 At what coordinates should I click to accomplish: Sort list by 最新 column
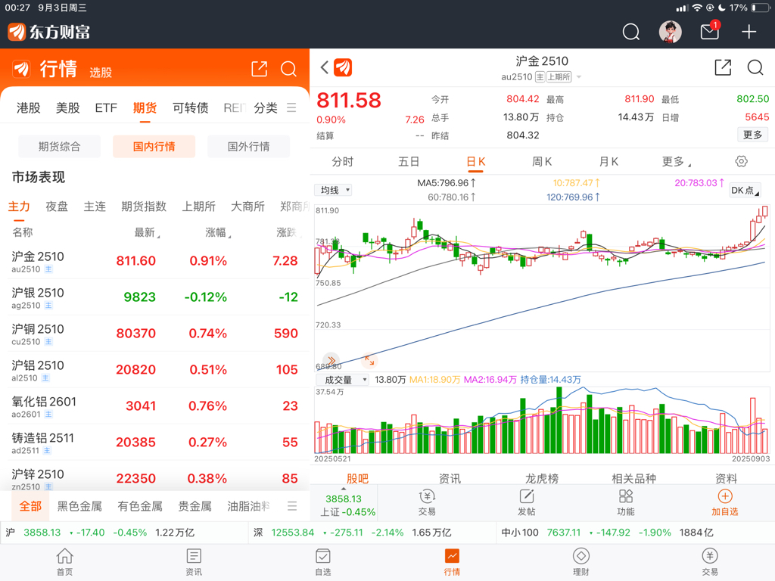pos(147,232)
